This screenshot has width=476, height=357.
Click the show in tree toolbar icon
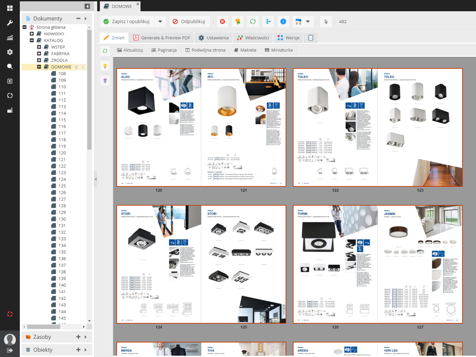268,21
